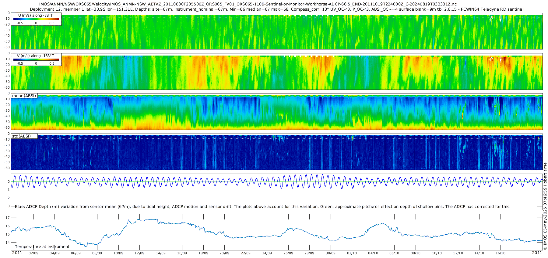
Task: Click the V (m/s) along -163°T colorbar
Action: 36,60
